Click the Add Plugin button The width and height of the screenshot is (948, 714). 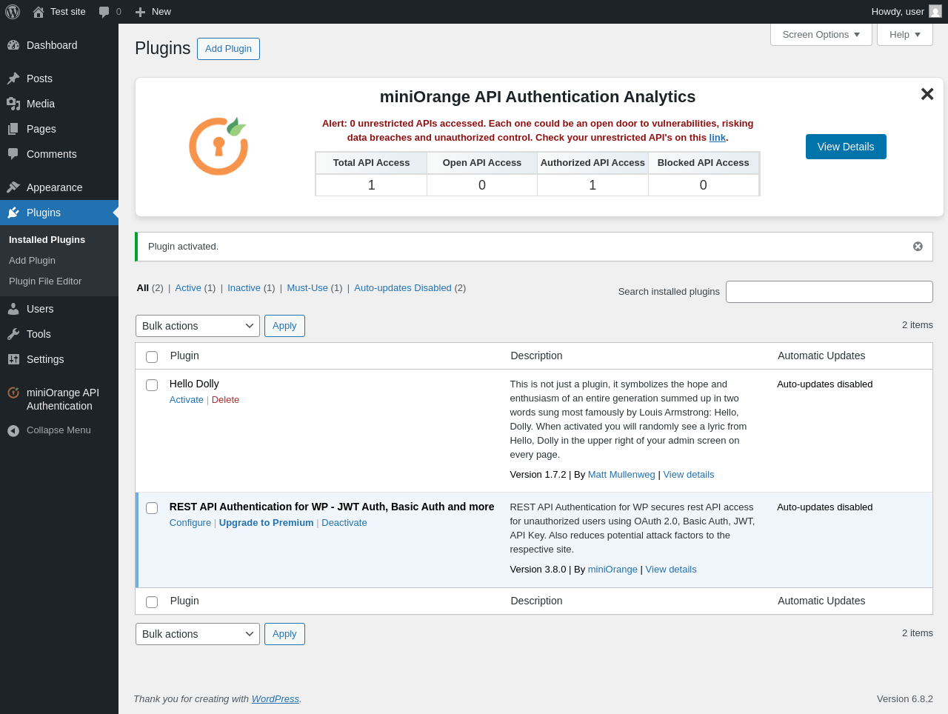click(x=228, y=49)
